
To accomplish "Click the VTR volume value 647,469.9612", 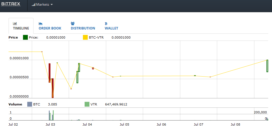I will tap(116, 104).
